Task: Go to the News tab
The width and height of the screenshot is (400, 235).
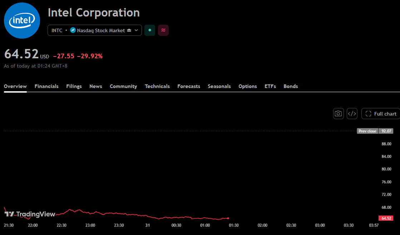Action: click(96, 86)
